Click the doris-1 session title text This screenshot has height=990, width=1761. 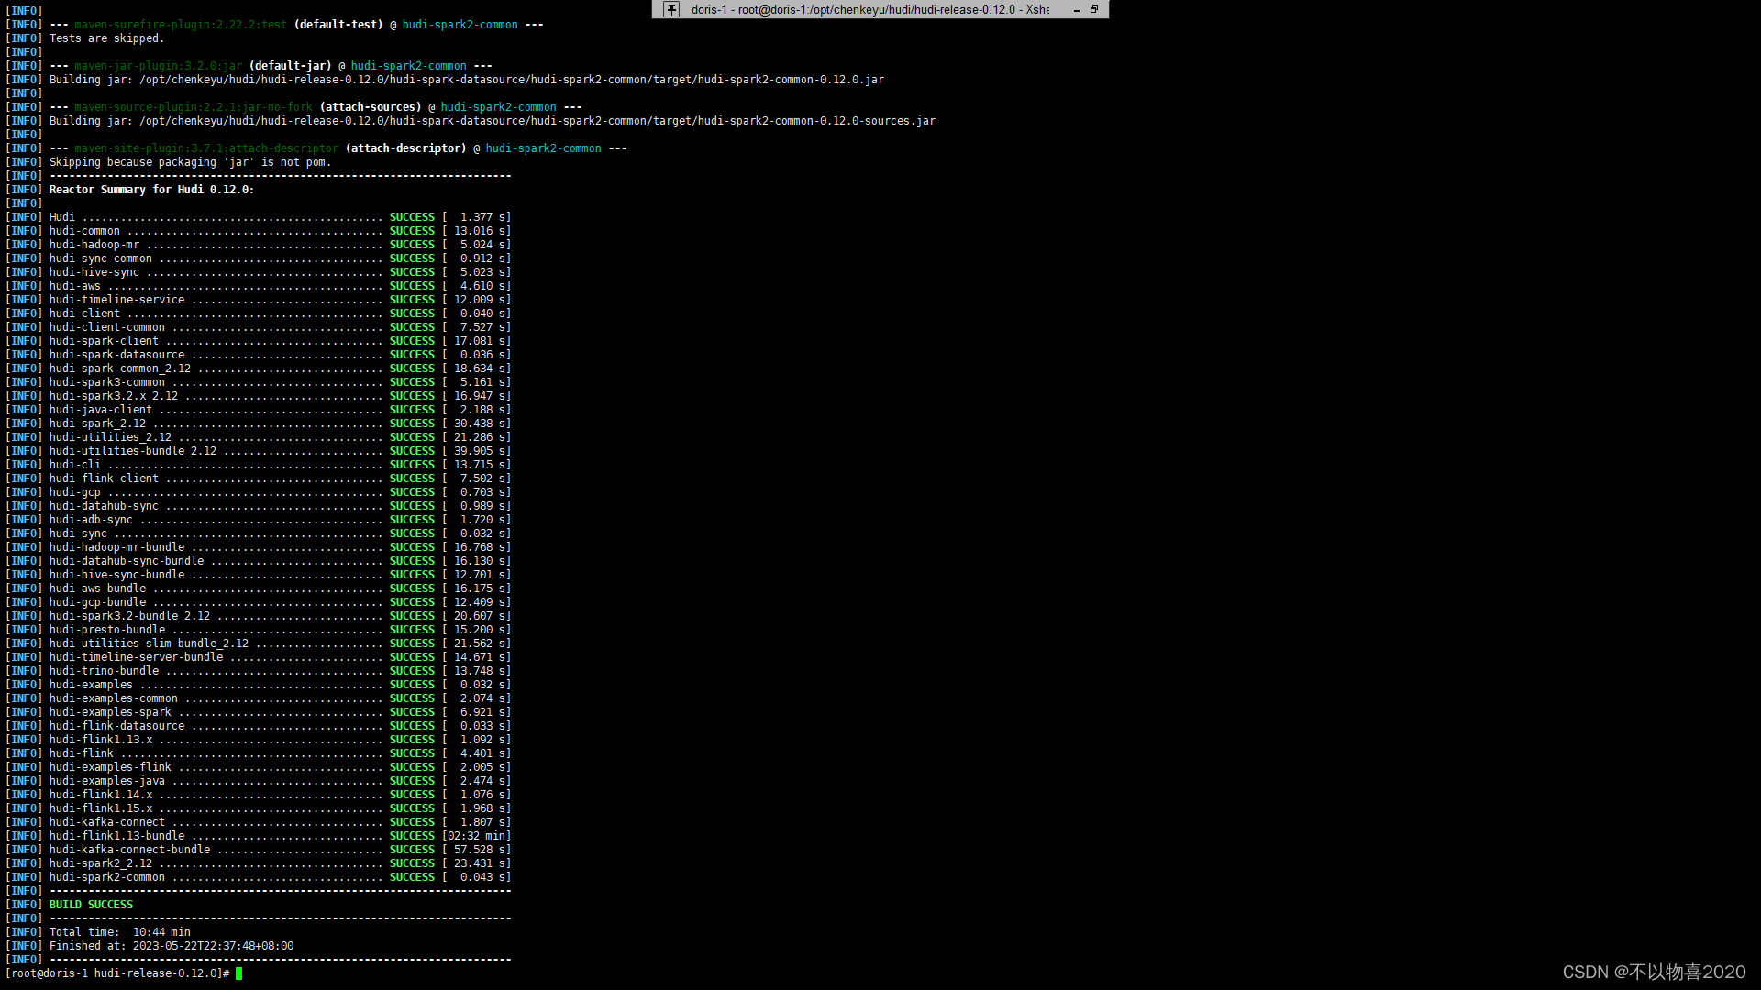pyautogui.click(x=869, y=9)
